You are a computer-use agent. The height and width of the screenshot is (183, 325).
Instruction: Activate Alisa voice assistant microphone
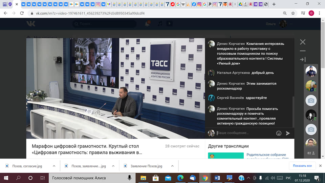click(x=129, y=178)
